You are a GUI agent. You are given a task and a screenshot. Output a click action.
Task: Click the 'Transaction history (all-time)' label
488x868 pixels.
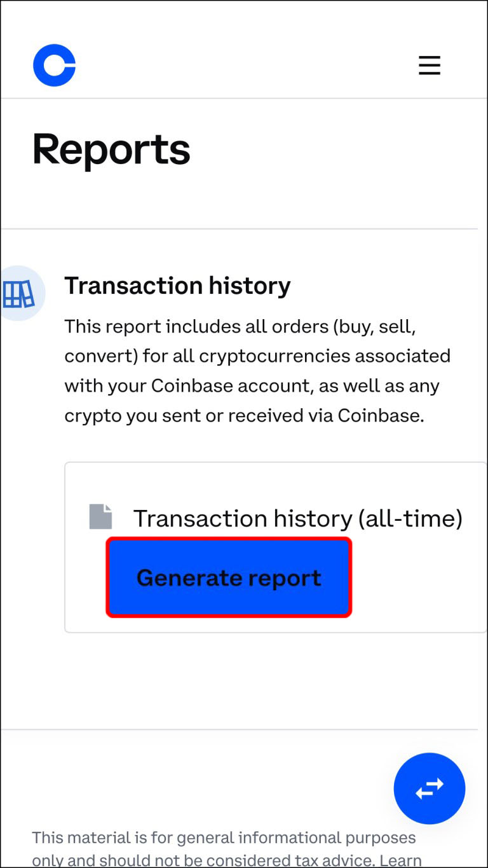click(x=297, y=519)
